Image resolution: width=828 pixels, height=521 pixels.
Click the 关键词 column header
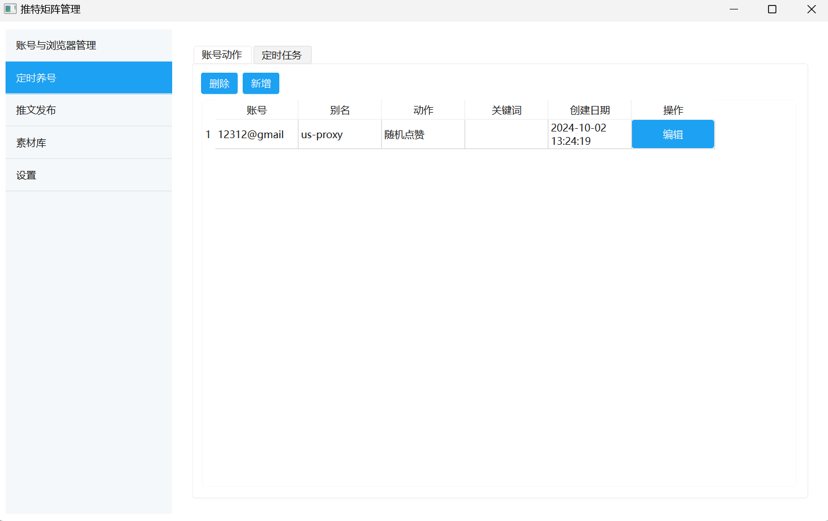pyautogui.click(x=506, y=110)
